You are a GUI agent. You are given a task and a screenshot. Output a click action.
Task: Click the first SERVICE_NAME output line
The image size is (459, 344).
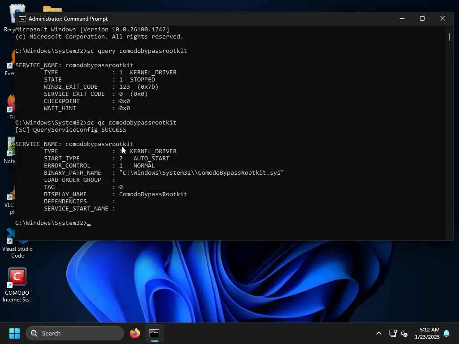74,65
